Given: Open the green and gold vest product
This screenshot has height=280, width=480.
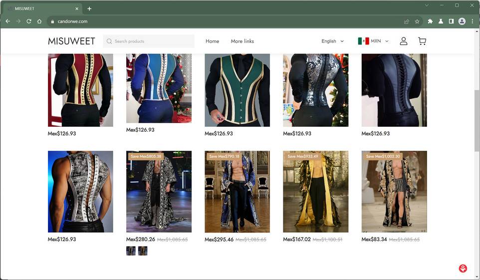Looking at the screenshot, I should (237, 90).
